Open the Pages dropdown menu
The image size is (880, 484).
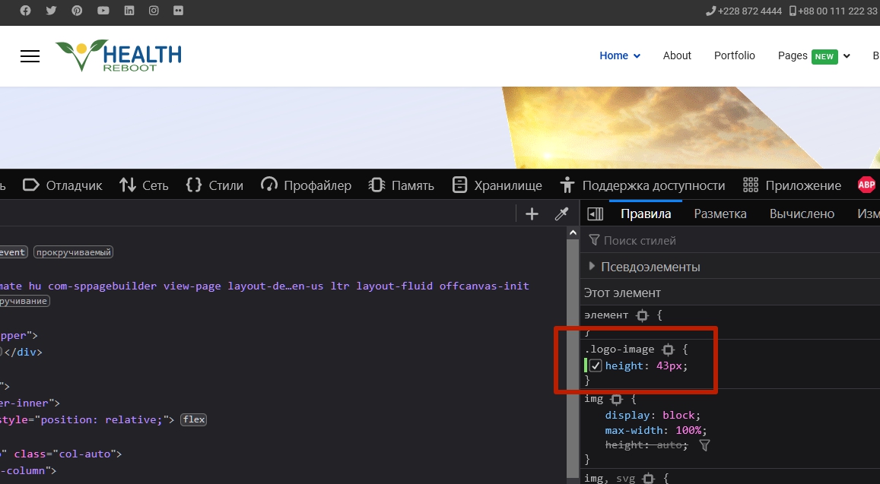tap(813, 55)
